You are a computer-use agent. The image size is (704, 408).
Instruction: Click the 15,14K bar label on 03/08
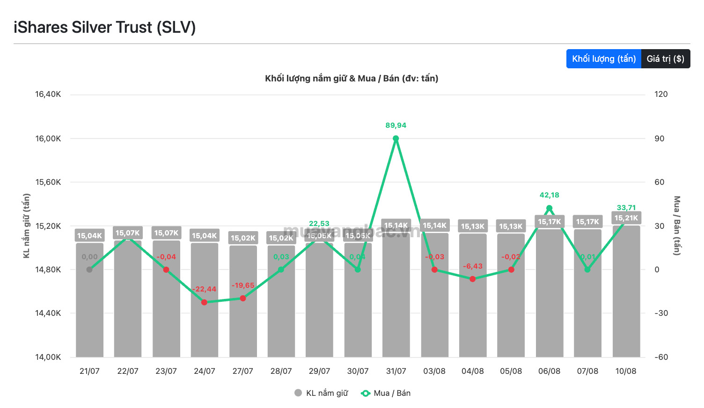[434, 226]
